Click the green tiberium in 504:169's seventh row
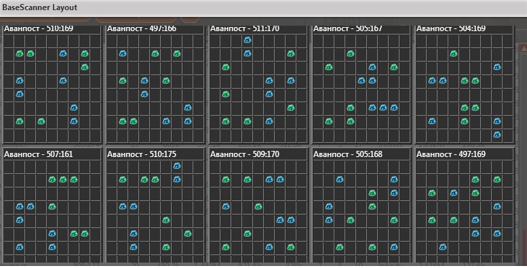 [465, 121]
